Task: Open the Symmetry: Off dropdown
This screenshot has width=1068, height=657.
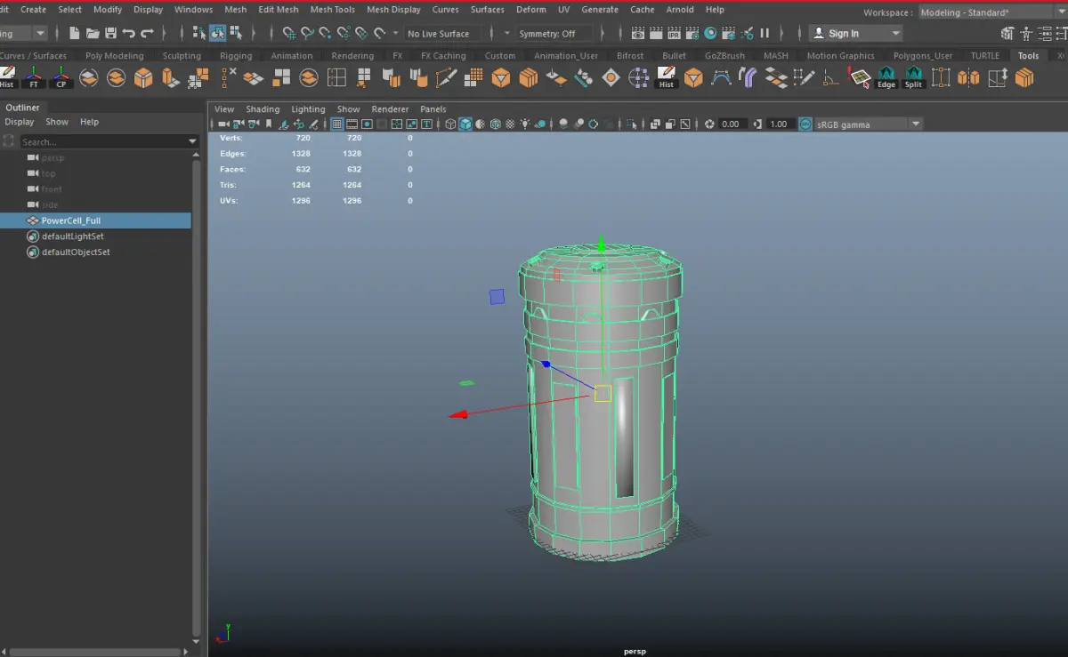Action: (x=546, y=34)
